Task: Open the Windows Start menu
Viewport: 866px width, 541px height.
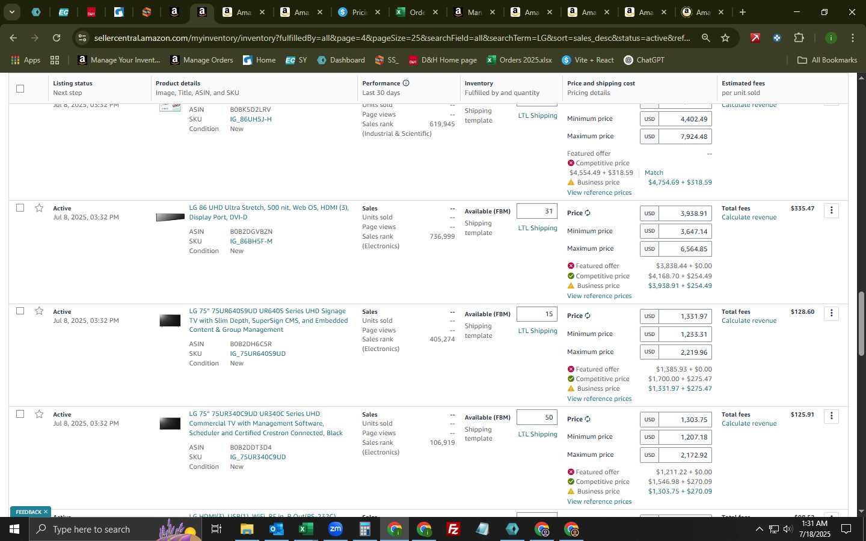Action: coord(14,529)
